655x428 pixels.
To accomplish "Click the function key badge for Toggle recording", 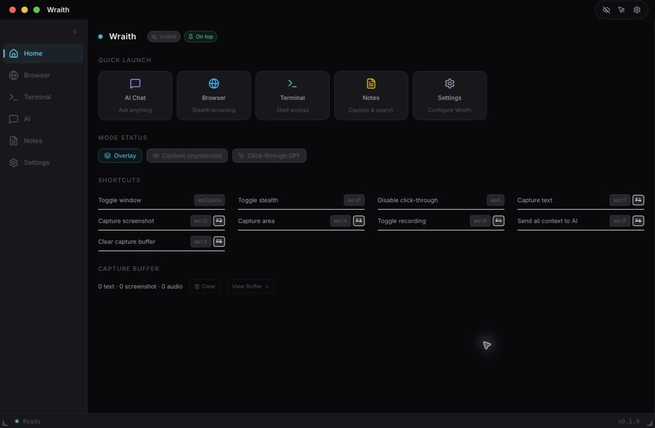I will coord(498,221).
